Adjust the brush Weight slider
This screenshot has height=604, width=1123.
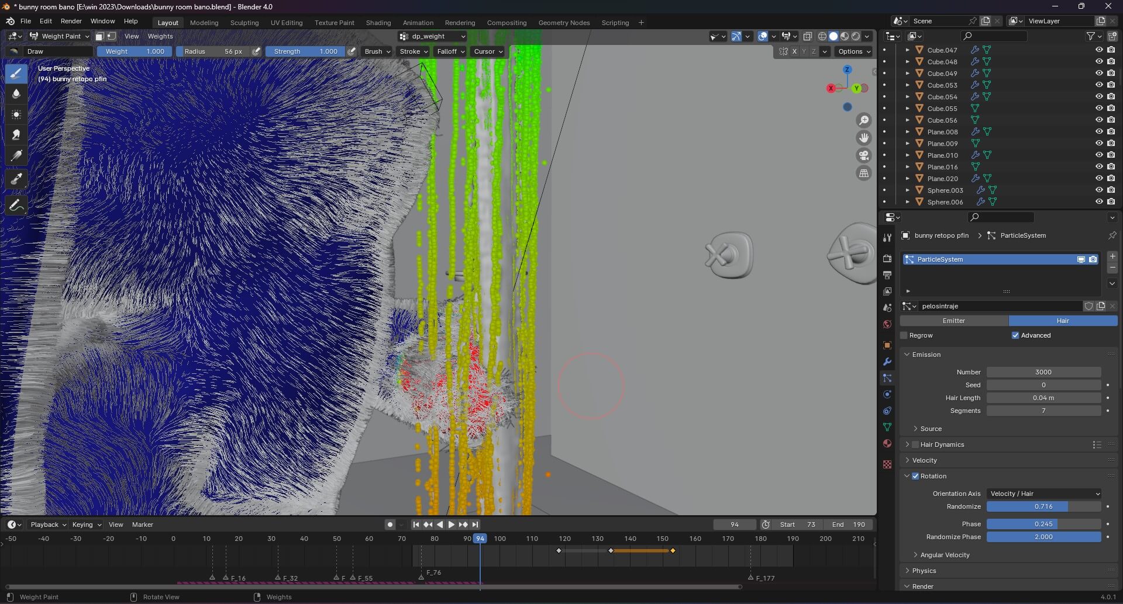tap(135, 51)
